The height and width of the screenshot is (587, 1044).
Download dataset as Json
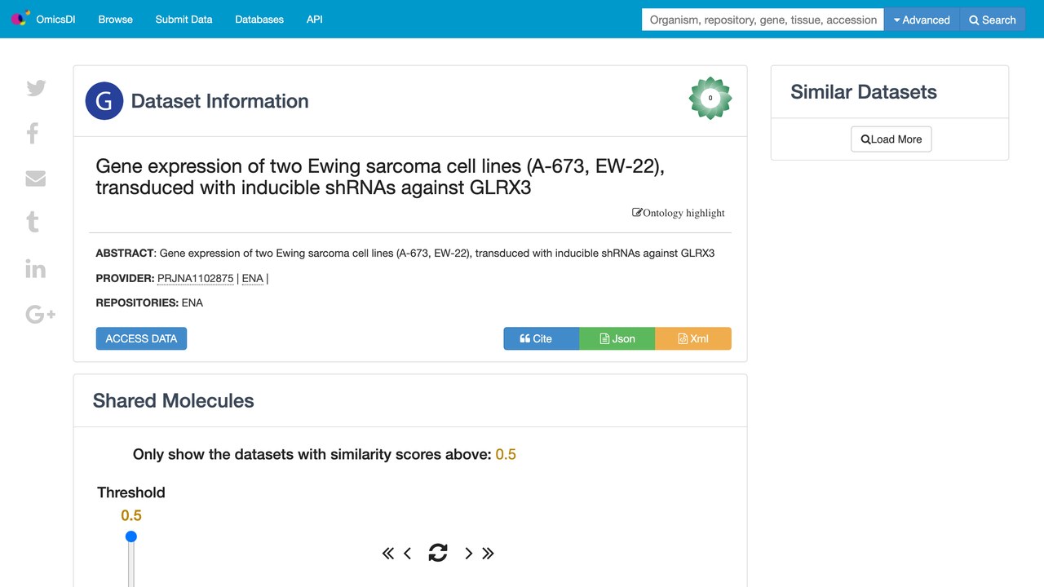click(x=617, y=338)
